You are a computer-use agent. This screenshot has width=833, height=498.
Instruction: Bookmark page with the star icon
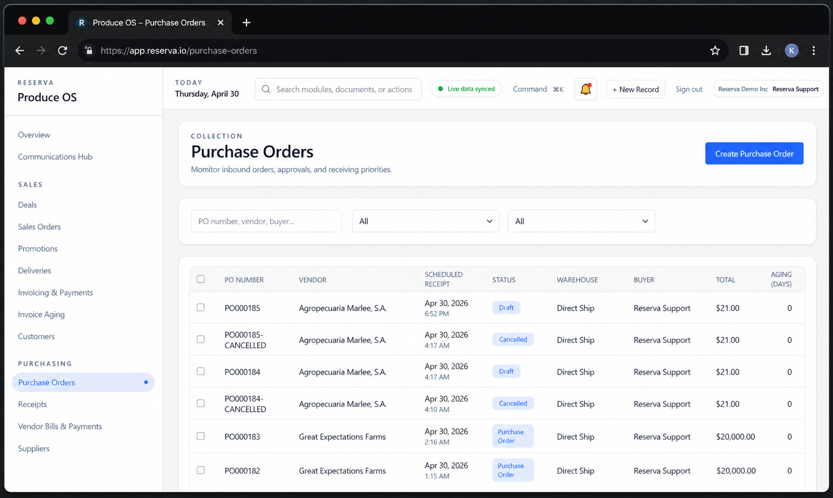point(715,50)
